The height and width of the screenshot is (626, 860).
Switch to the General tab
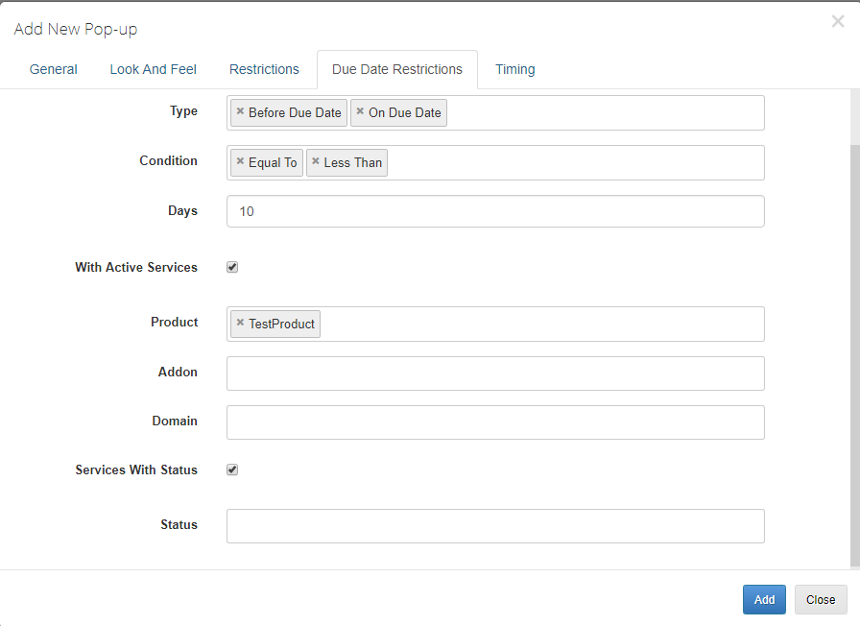click(x=53, y=70)
